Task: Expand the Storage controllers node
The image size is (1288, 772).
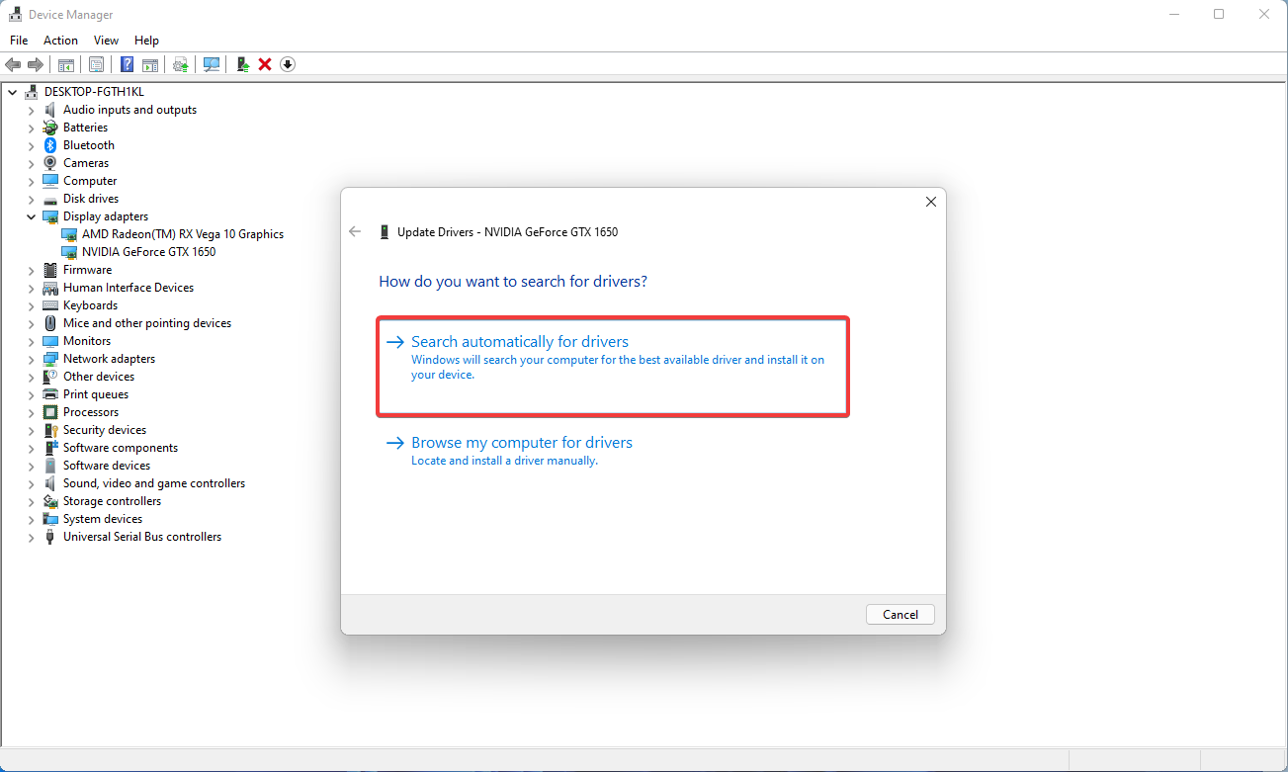Action: [x=31, y=501]
